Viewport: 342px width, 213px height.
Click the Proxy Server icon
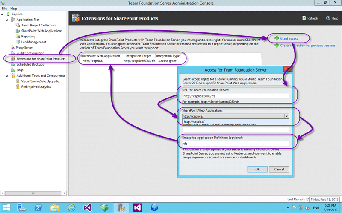(13, 48)
